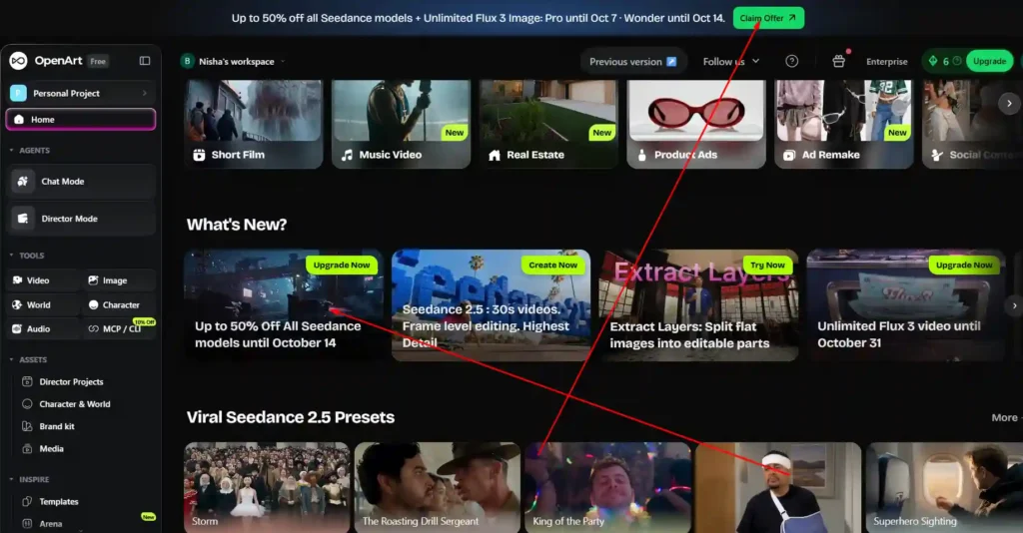Click the OpenArt logo icon

(18, 61)
